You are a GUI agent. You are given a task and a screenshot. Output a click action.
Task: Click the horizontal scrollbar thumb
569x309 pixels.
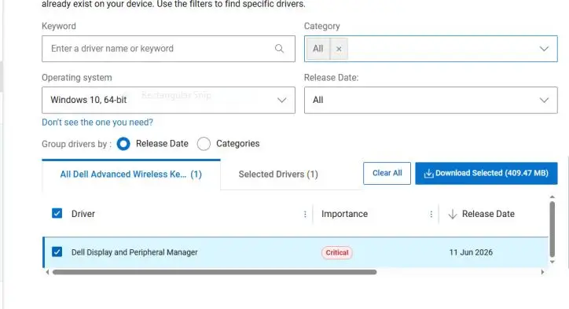pos(215,272)
